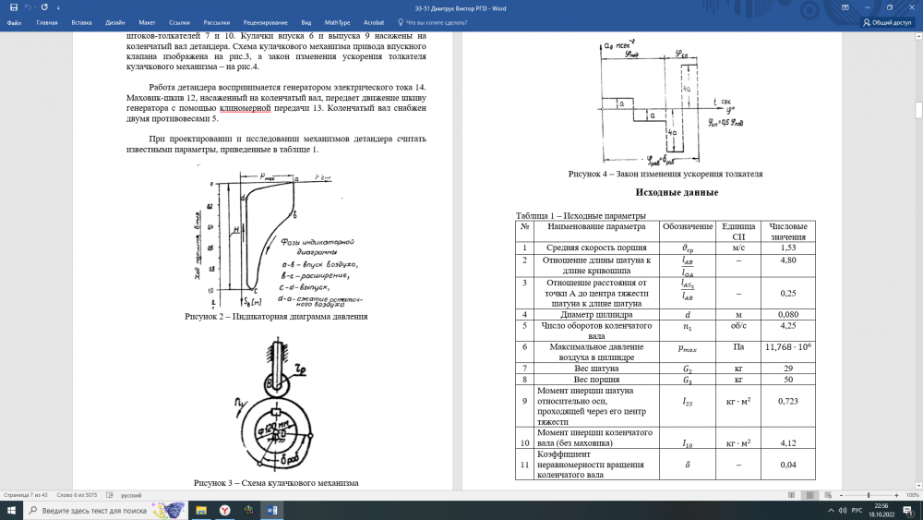Open the Файл menu
Image resolution: width=923 pixels, height=520 pixels.
[x=14, y=22]
